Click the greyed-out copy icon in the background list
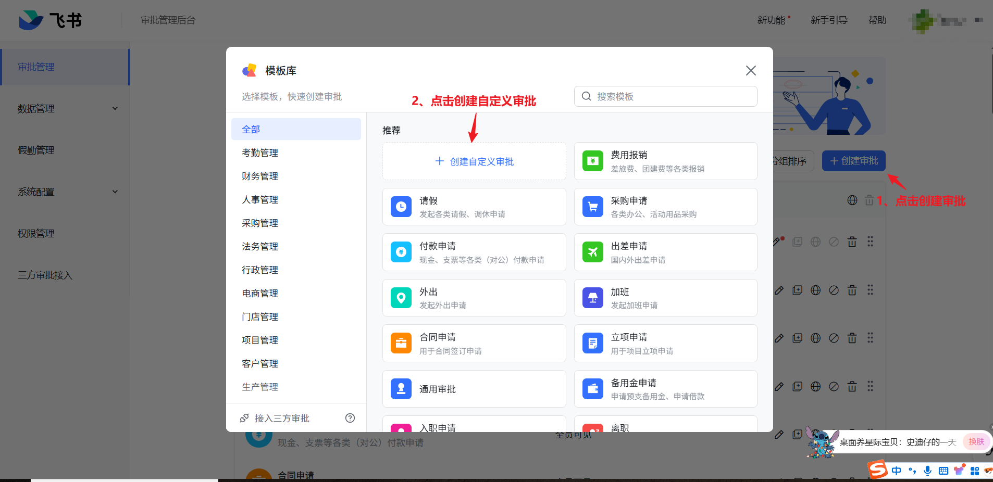 (797, 242)
